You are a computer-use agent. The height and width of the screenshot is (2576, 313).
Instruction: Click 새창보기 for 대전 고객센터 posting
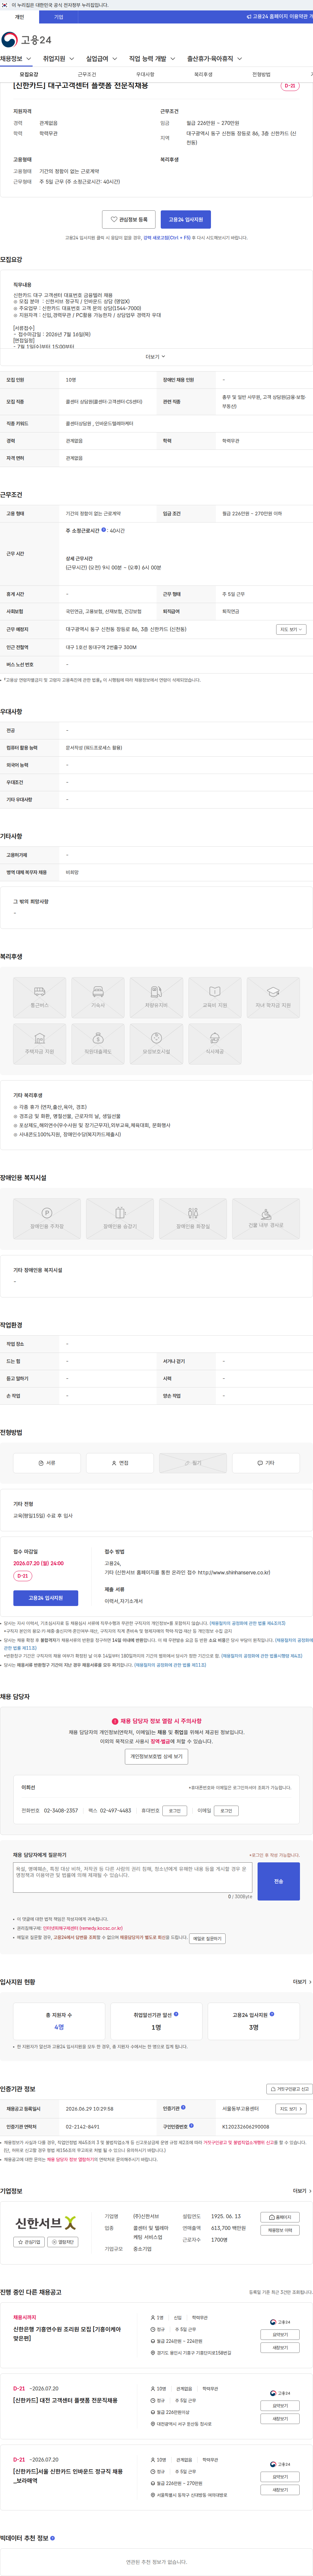280,2419
